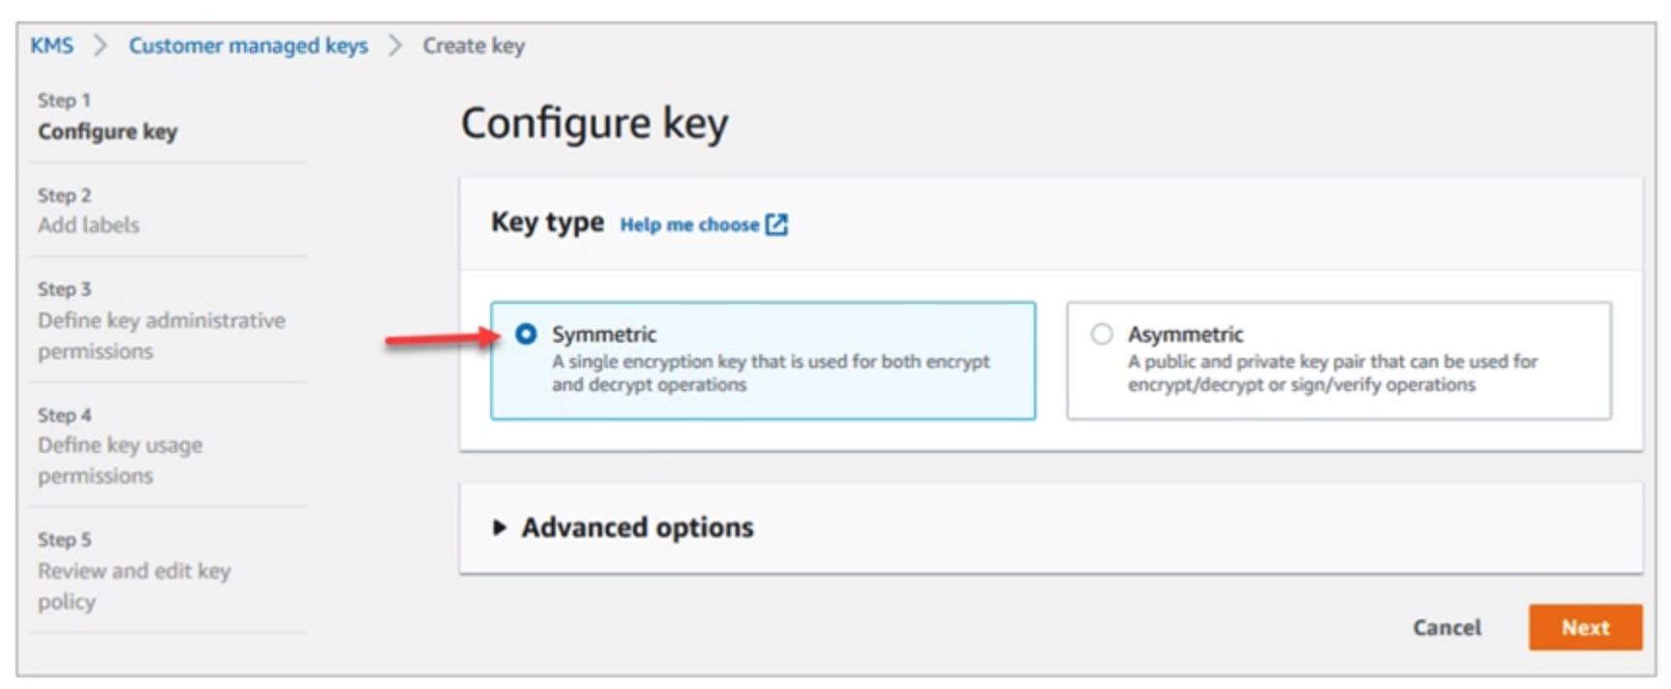Jump to Step 2 Add labels
This screenshot has width=1671, height=689.
[88, 225]
